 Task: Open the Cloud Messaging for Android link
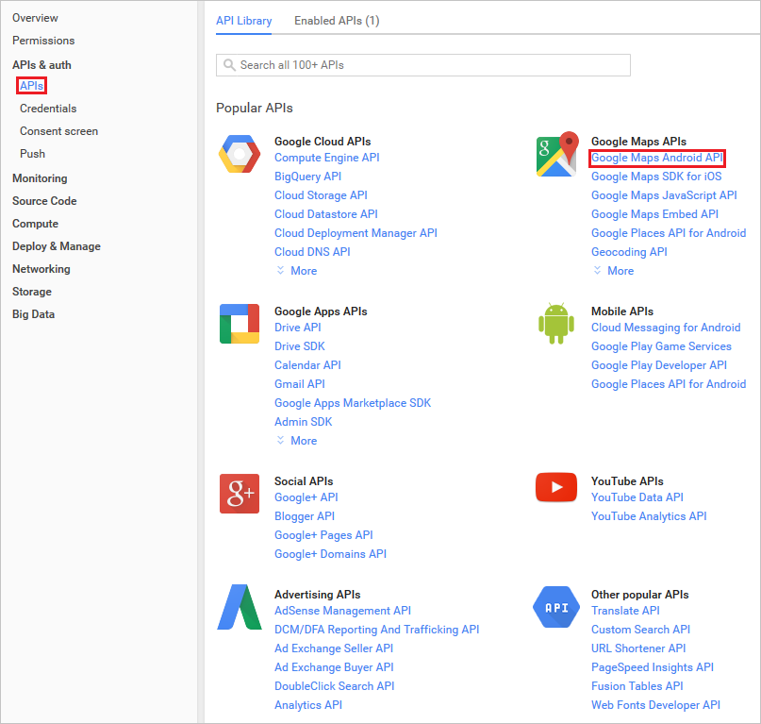pos(666,328)
